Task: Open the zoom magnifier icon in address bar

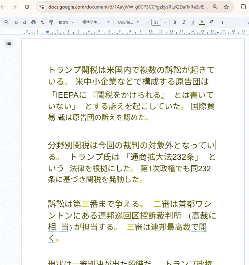Action: 215,7
